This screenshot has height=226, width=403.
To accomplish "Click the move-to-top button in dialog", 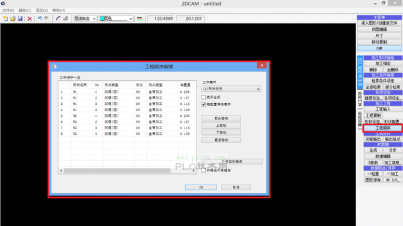I will (222, 118).
